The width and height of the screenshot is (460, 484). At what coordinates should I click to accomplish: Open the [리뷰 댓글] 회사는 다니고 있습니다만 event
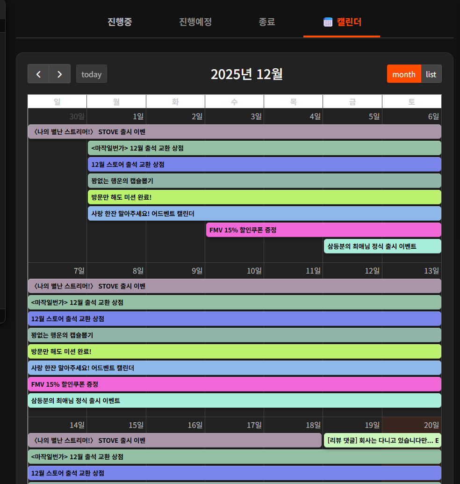click(382, 440)
